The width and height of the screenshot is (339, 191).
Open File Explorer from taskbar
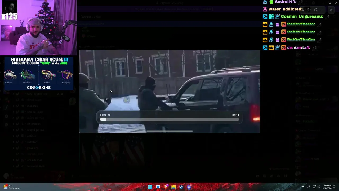click(173, 187)
